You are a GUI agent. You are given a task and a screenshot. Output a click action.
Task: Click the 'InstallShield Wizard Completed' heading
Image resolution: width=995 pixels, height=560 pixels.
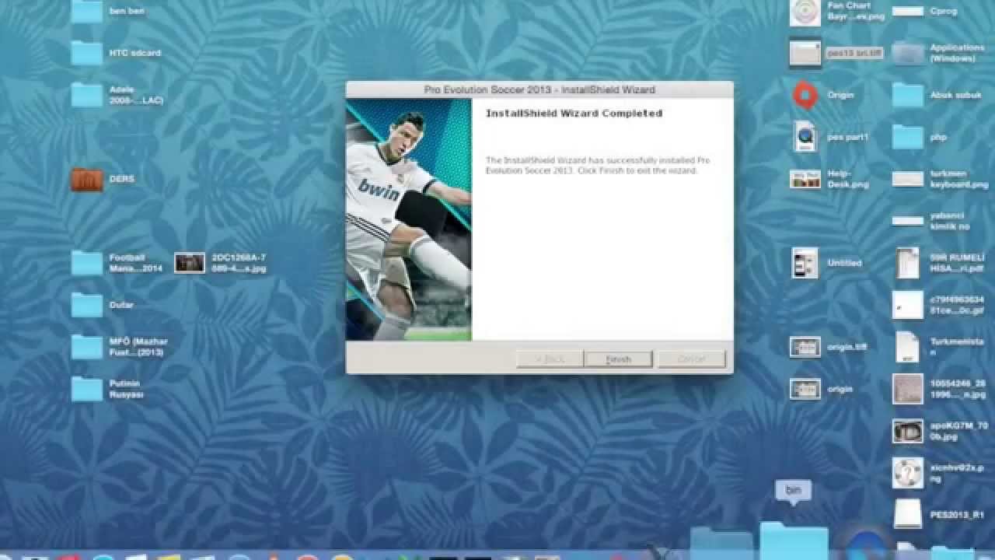point(574,113)
